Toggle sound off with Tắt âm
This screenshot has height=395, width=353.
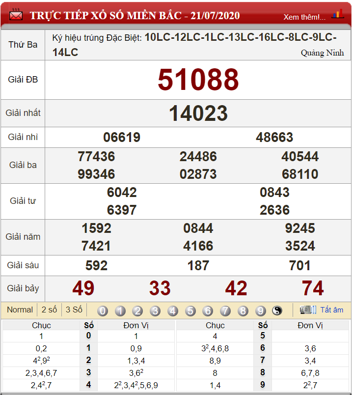pos(331,310)
